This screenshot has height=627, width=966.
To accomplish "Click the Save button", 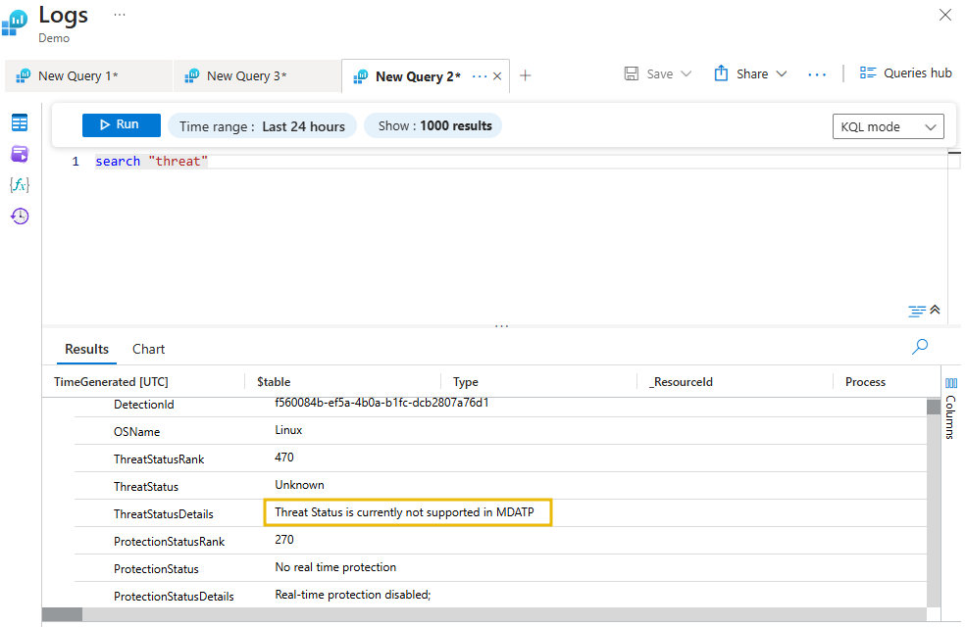I will pos(648,73).
